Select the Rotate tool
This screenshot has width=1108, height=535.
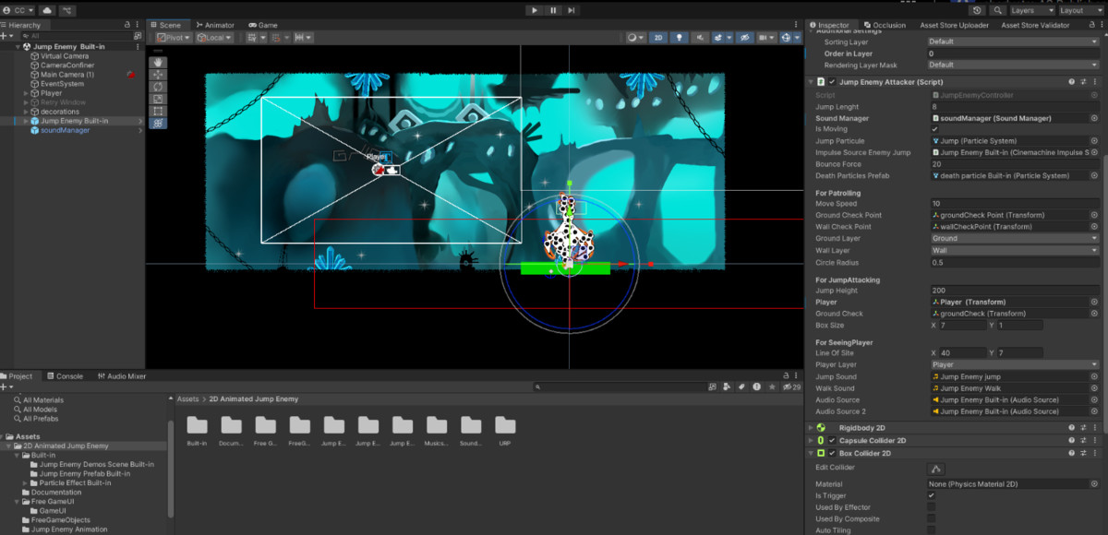pos(159,87)
